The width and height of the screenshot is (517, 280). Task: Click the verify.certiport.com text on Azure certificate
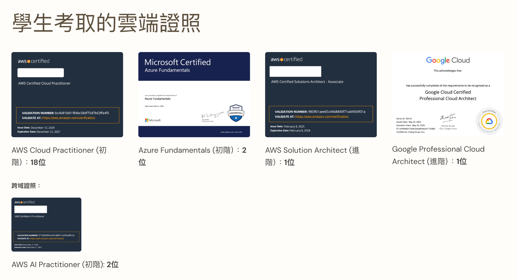click(x=231, y=132)
